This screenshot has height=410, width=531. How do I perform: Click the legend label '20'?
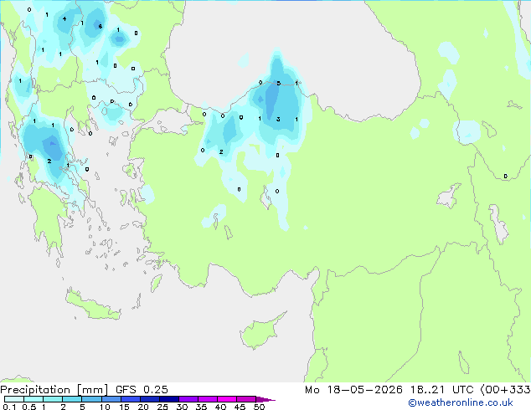[x=143, y=407]
